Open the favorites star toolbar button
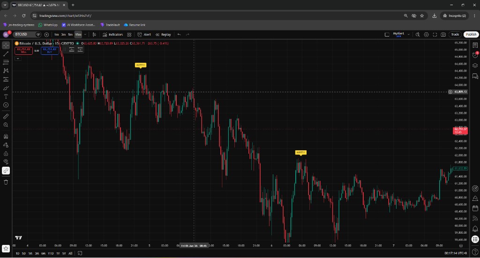Viewport: 480px width, 258px height. (6, 249)
